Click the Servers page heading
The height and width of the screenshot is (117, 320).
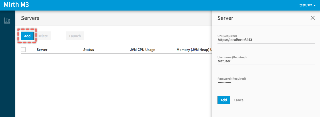30,18
